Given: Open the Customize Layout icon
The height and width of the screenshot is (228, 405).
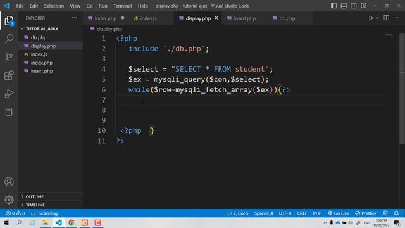Looking at the screenshot, I should (363, 6).
